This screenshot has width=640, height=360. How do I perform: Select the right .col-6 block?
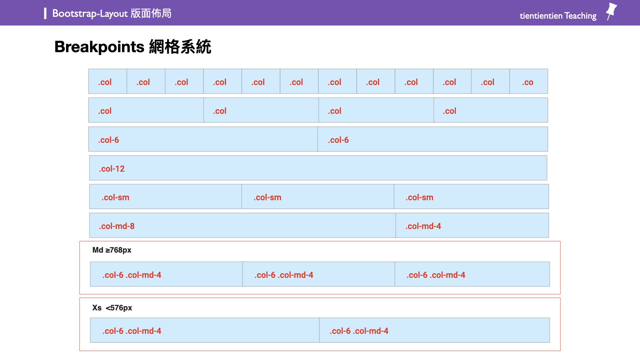[432, 139]
